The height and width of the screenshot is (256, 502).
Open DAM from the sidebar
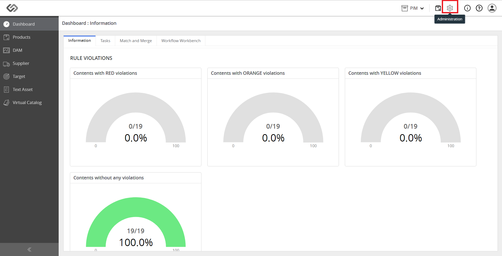[x=29, y=50]
